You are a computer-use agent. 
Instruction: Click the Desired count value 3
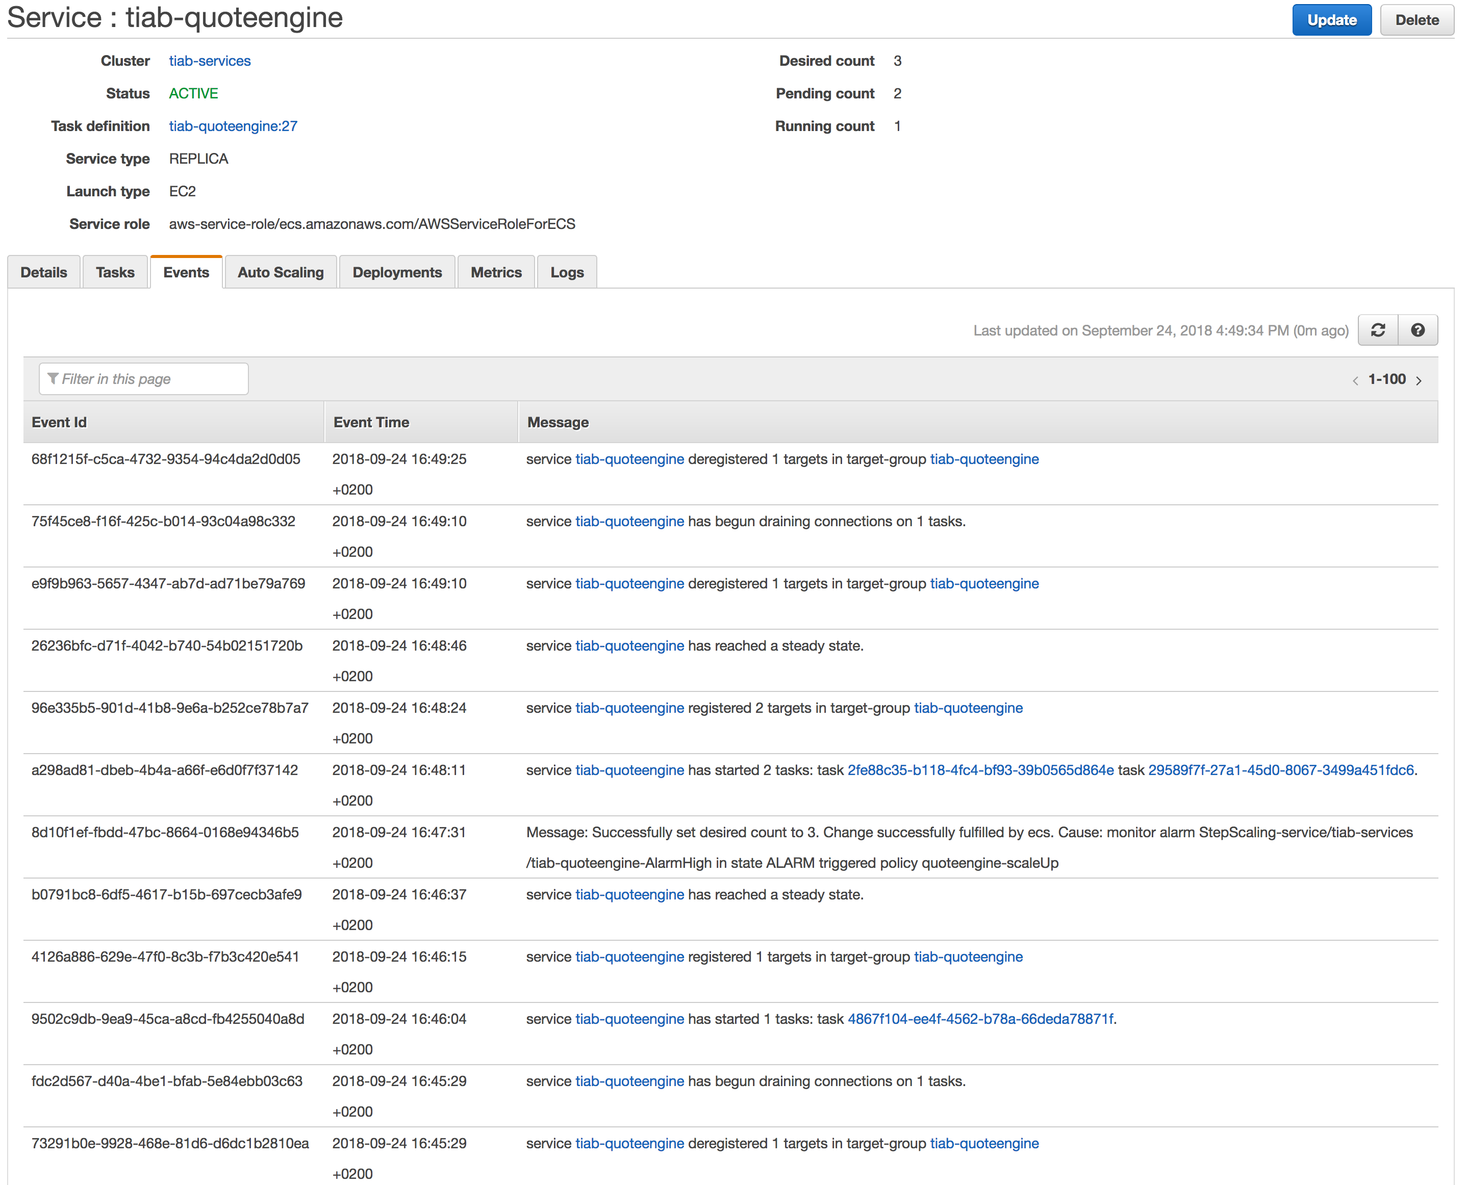click(897, 61)
